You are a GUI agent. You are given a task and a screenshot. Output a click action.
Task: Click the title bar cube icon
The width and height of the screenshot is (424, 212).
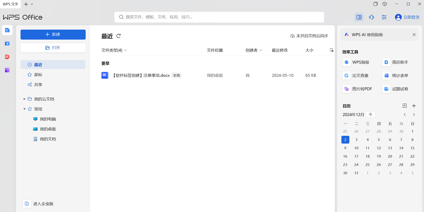click(385, 4)
